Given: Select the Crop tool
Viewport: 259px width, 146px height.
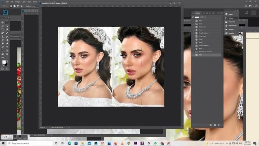Looking at the screenshot, I should (x=3, y=30).
